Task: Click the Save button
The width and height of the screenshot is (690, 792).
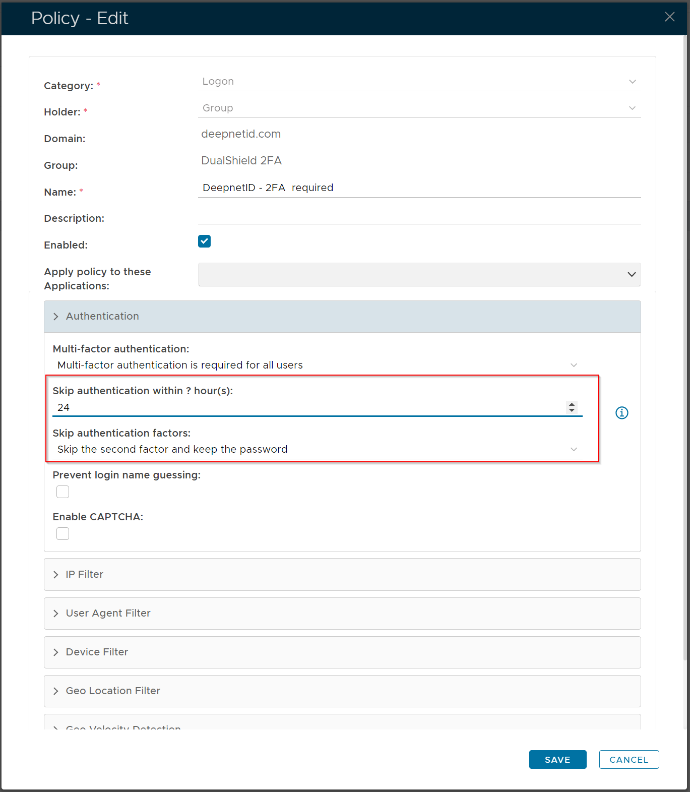Action: point(557,760)
